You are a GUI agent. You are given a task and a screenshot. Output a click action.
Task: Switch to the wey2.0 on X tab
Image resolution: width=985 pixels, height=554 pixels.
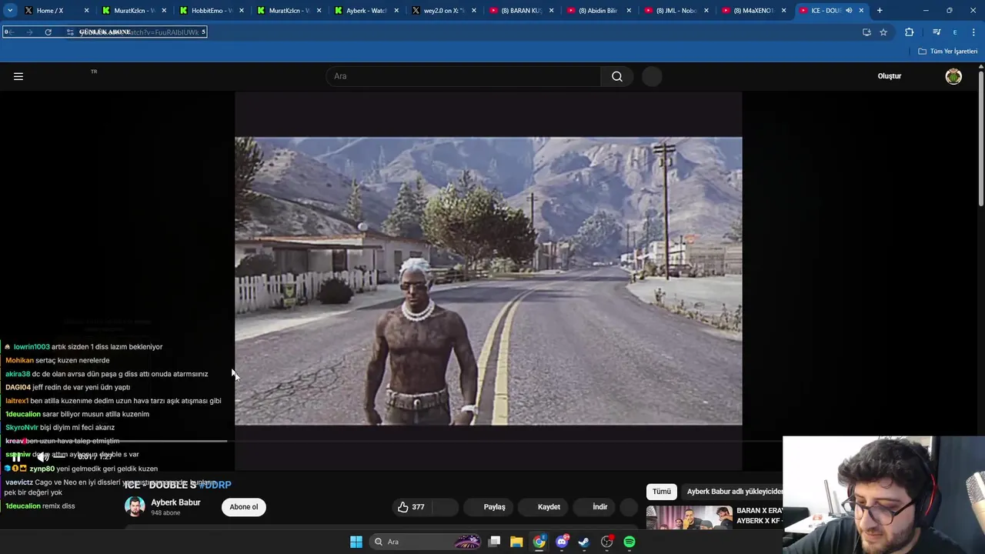444,11
